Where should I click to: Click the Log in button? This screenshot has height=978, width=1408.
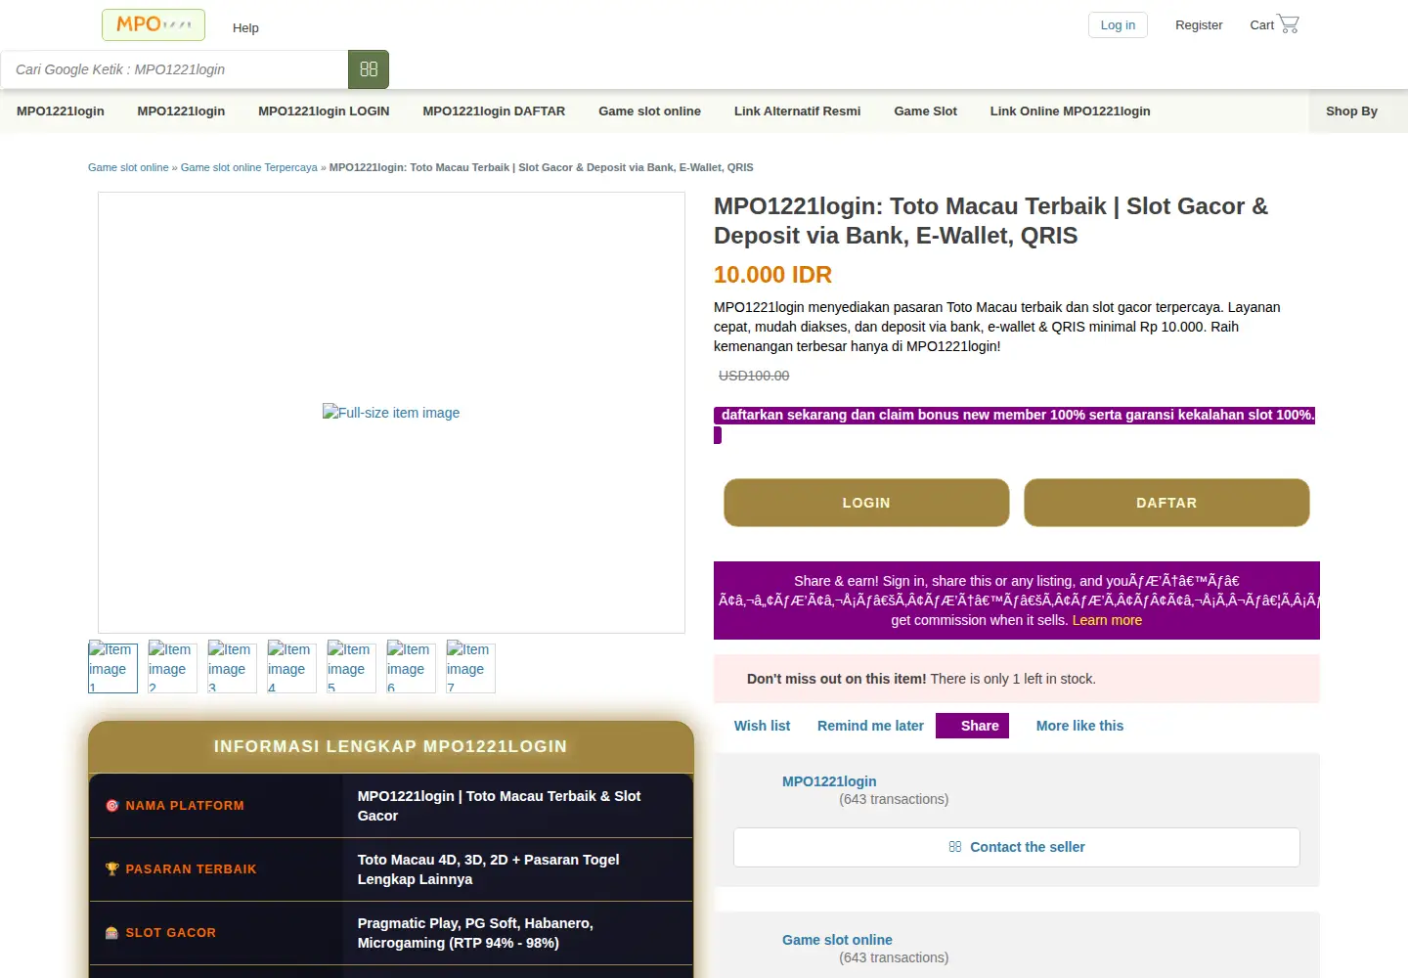click(x=1118, y=25)
